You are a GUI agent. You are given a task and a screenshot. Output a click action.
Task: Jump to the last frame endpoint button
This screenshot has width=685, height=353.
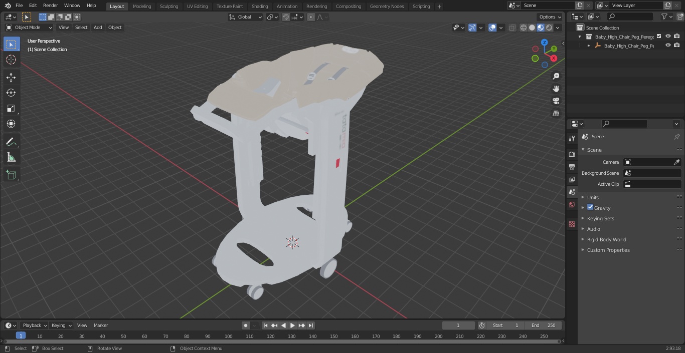[311, 325]
